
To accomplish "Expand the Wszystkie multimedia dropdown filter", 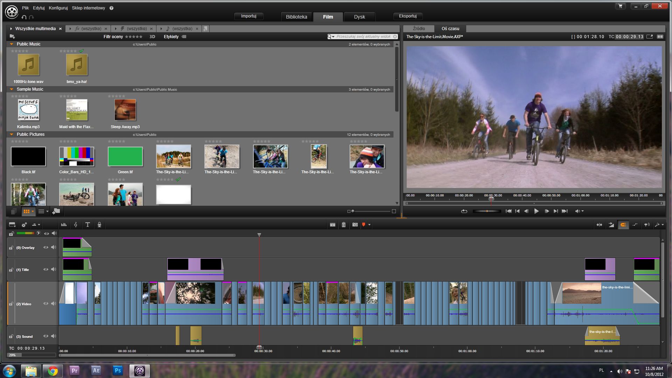I will 10,28.
